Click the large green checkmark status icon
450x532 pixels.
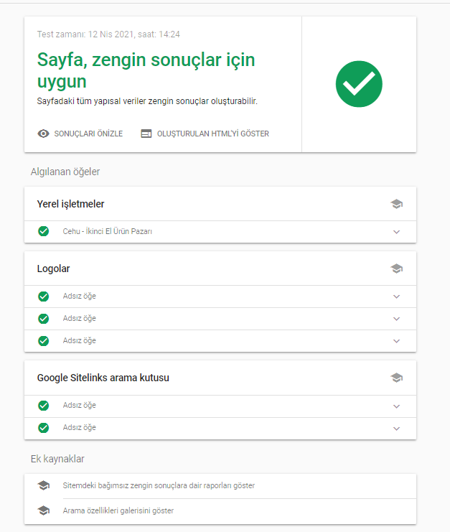pyautogui.click(x=359, y=84)
